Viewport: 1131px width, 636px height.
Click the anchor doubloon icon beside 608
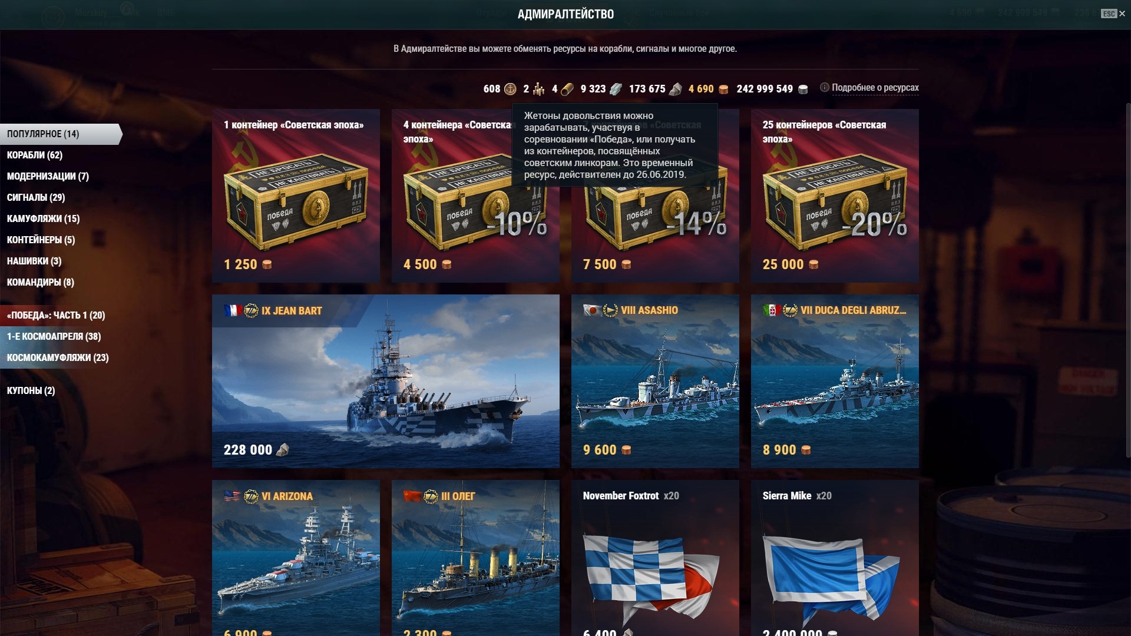(510, 89)
